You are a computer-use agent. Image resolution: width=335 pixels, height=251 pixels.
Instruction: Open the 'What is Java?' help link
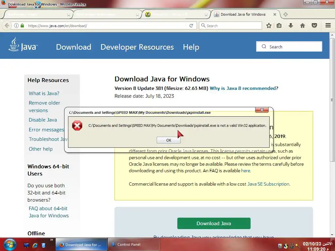tap(44, 93)
